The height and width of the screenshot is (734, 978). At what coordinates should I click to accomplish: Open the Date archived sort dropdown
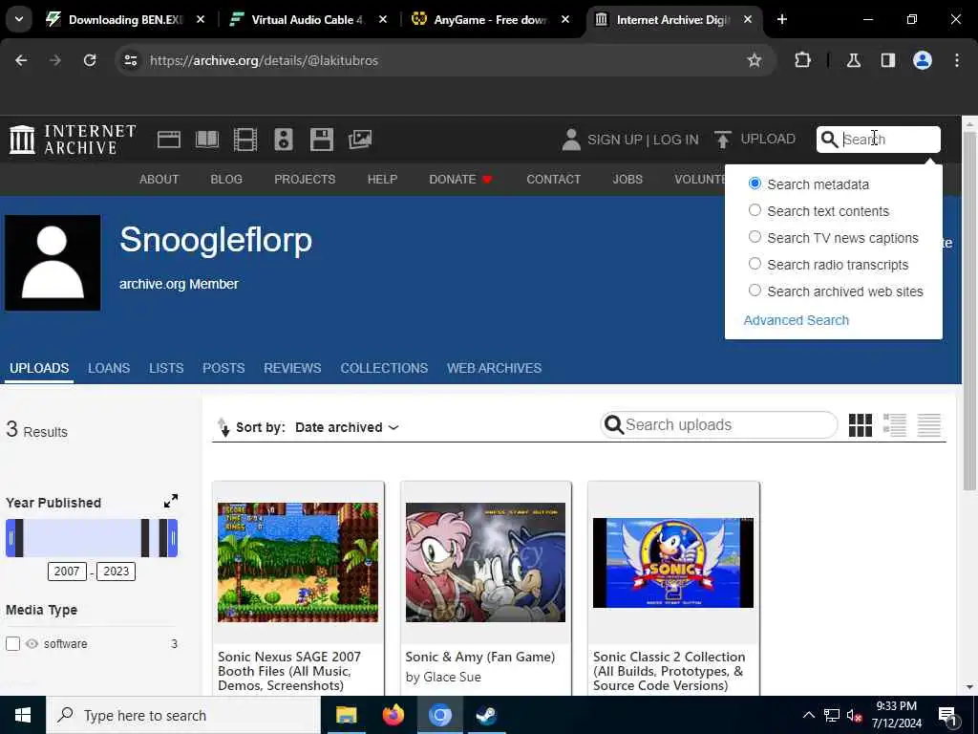point(347,427)
